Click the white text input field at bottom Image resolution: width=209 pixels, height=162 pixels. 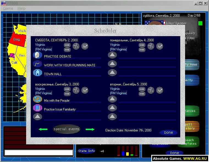click(39, 152)
